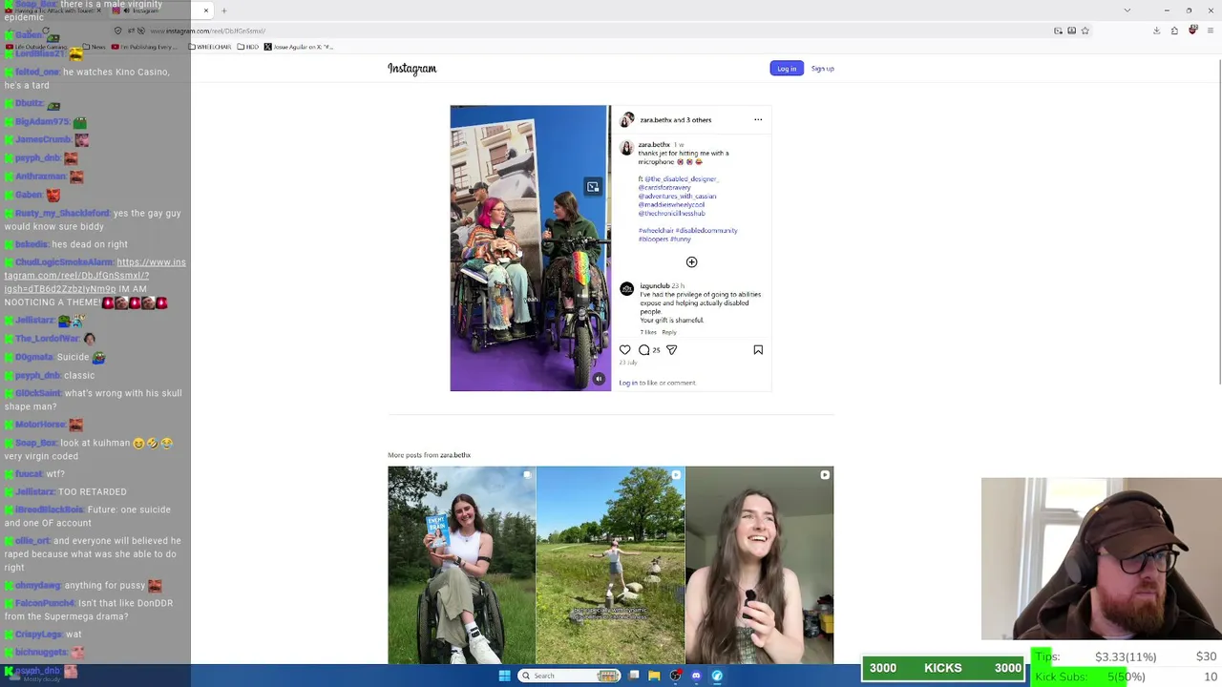Click the Soap_Box username in chat

tap(36, 443)
